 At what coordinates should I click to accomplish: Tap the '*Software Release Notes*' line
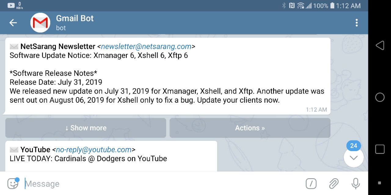coord(53,73)
